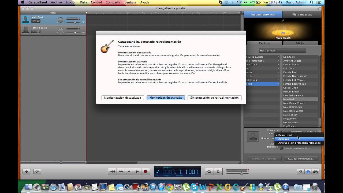Open the Explorar tab
Viewport: 343px width, 193px height.
click(264, 43)
